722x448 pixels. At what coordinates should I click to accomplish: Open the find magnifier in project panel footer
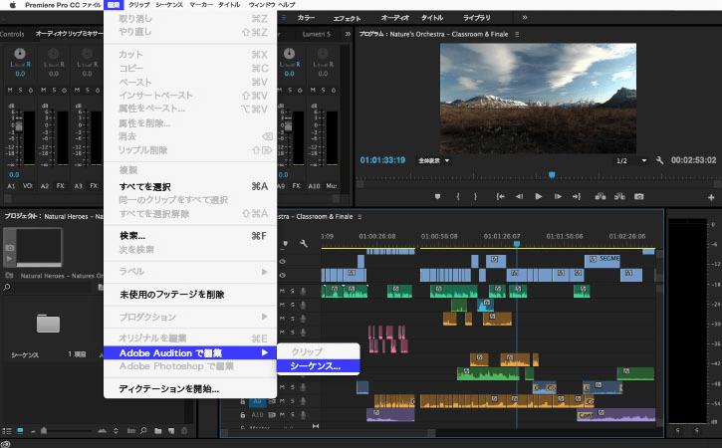tap(143, 431)
